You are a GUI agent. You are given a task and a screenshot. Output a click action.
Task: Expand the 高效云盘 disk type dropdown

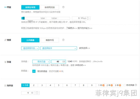click(41, 62)
